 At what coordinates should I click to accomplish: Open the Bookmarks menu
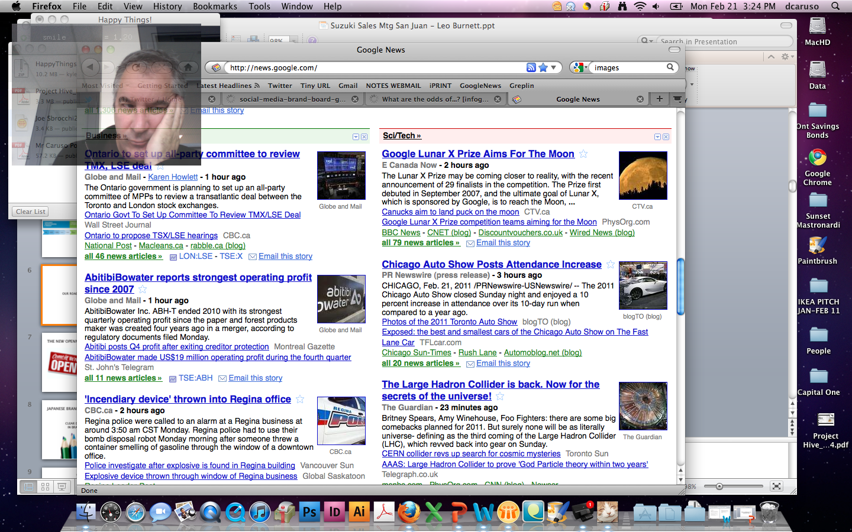(x=215, y=6)
